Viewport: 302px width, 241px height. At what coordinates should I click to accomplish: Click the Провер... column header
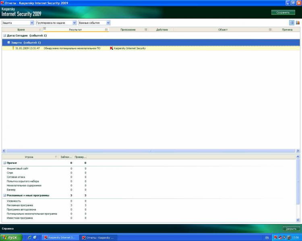(80, 157)
